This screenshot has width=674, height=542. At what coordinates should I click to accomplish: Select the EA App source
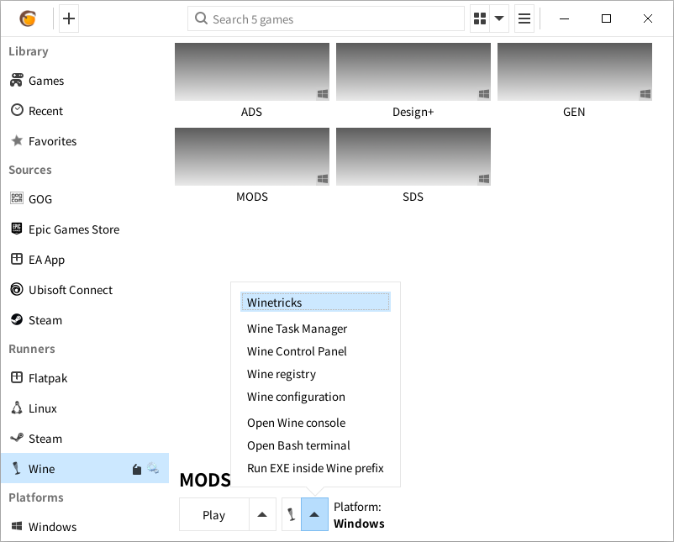point(85,260)
